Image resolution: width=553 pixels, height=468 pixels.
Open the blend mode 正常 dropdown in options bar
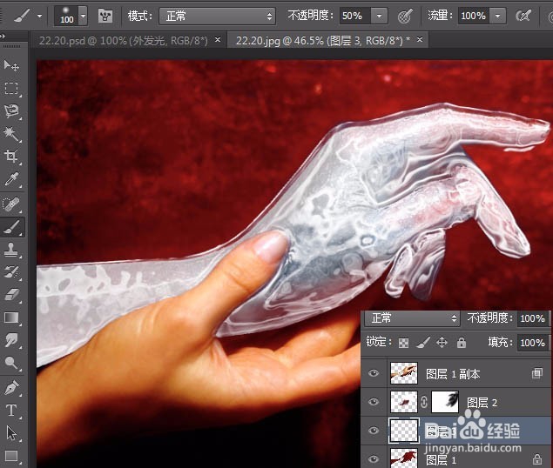click(x=217, y=16)
